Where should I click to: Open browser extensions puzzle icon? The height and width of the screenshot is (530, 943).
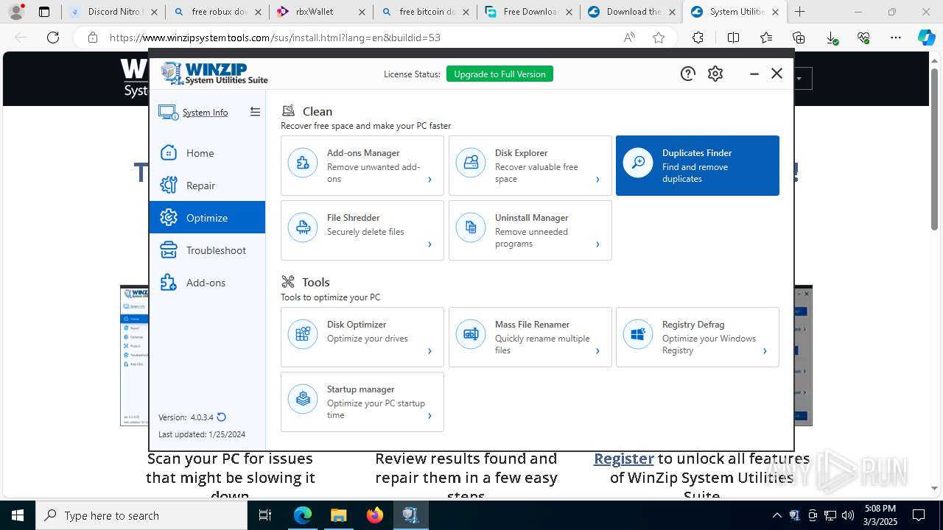[x=698, y=38]
